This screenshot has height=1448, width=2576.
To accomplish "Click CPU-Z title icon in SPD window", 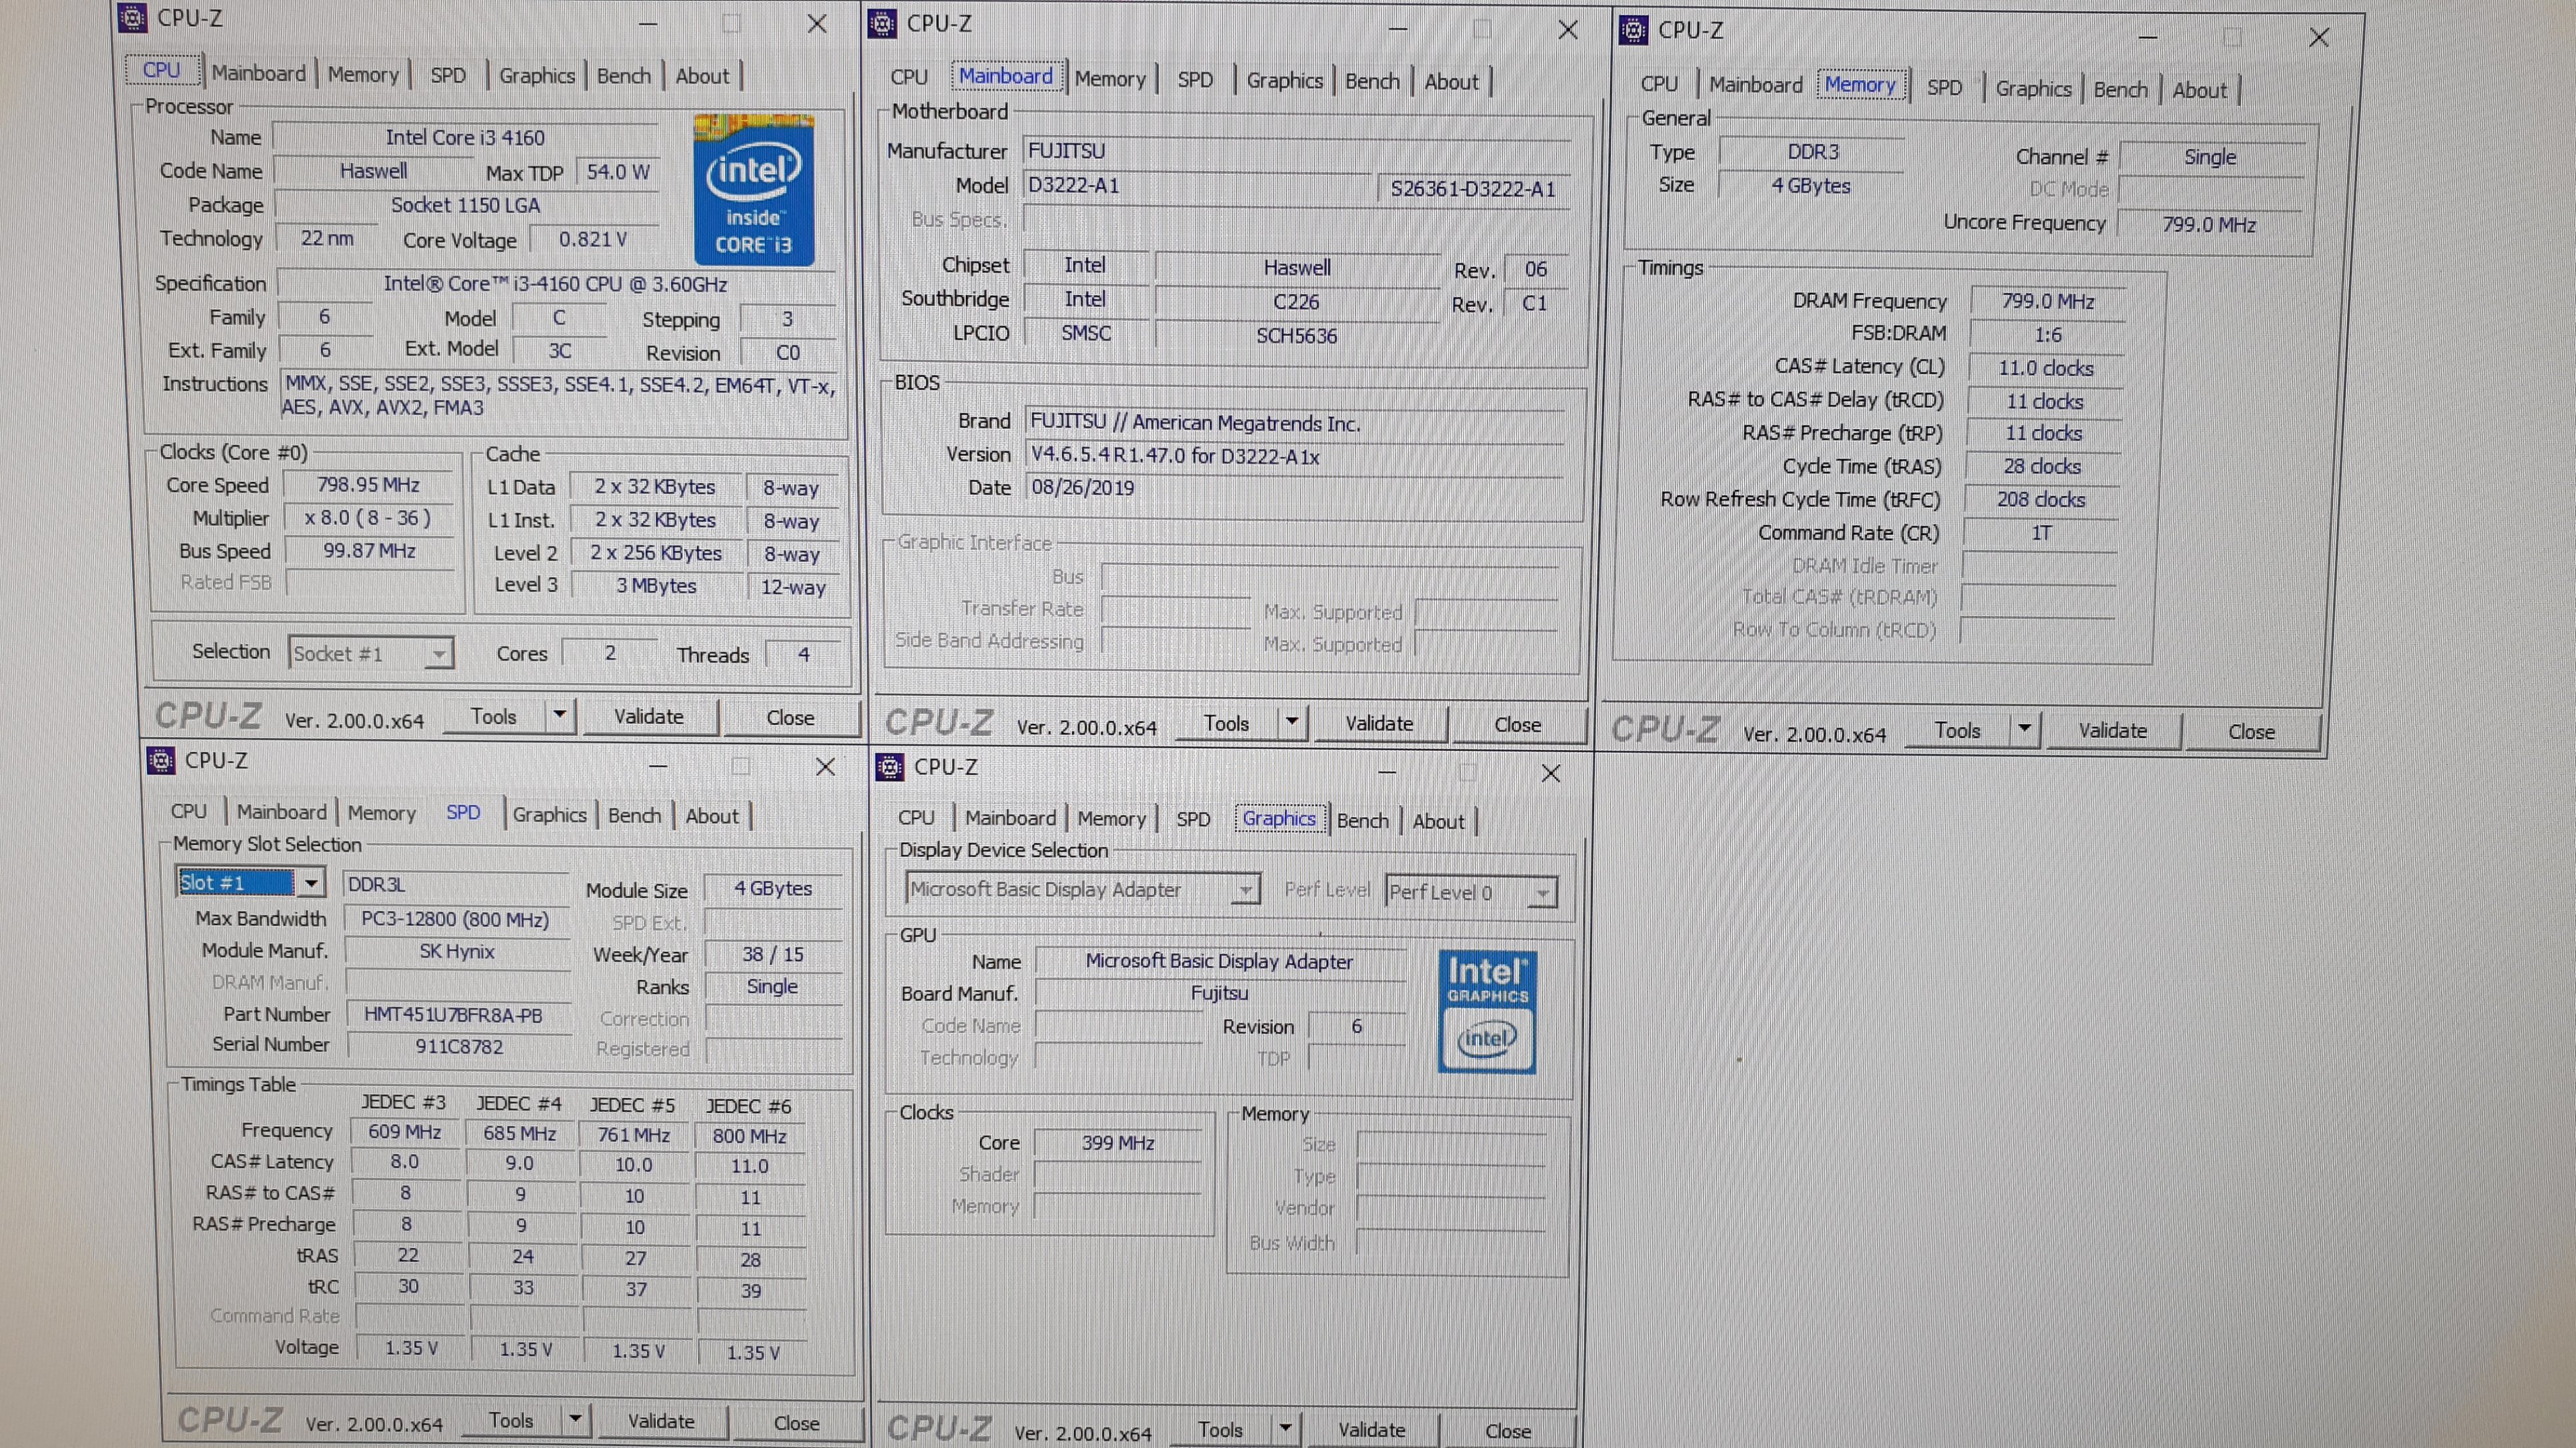I will [x=160, y=760].
